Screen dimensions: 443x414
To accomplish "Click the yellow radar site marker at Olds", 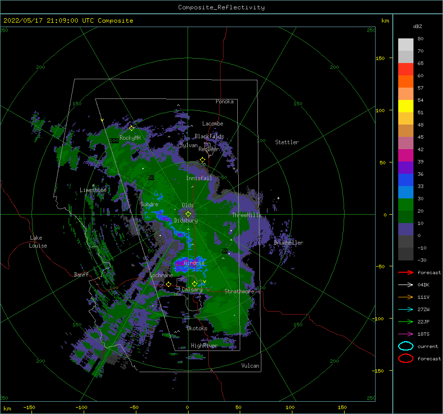I will click(x=188, y=214).
